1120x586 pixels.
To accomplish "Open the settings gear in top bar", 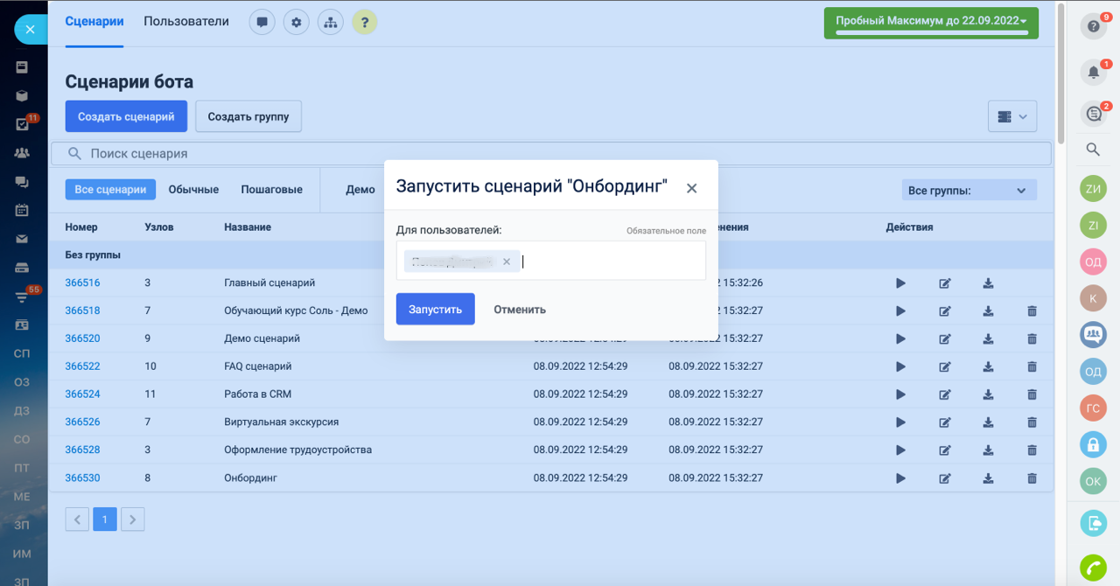I will tap(296, 22).
